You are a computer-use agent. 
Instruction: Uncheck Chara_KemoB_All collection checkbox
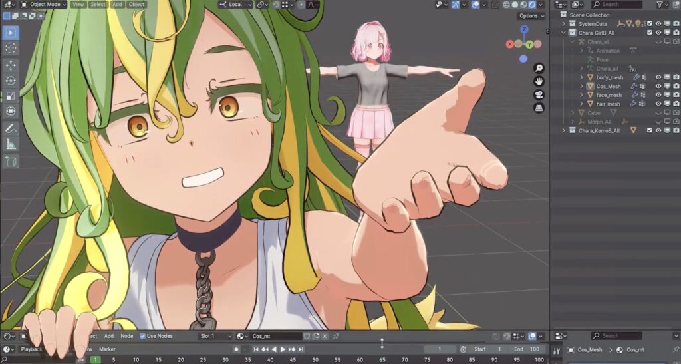click(x=650, y=130)
